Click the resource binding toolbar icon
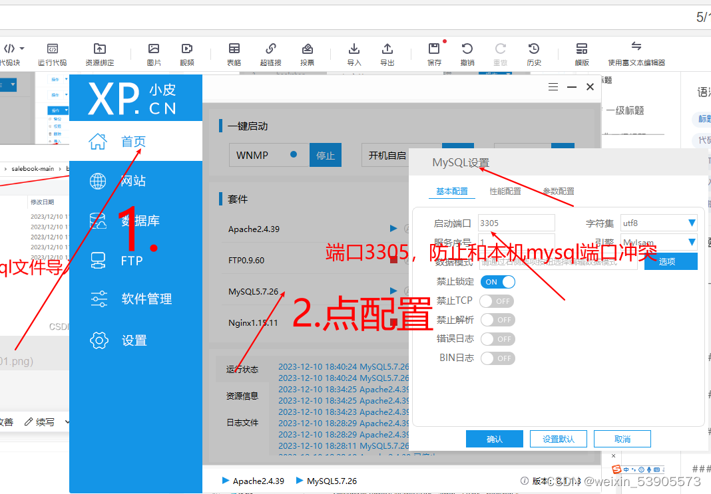Screen dimensions: 711x494 (x=100, y=49)
